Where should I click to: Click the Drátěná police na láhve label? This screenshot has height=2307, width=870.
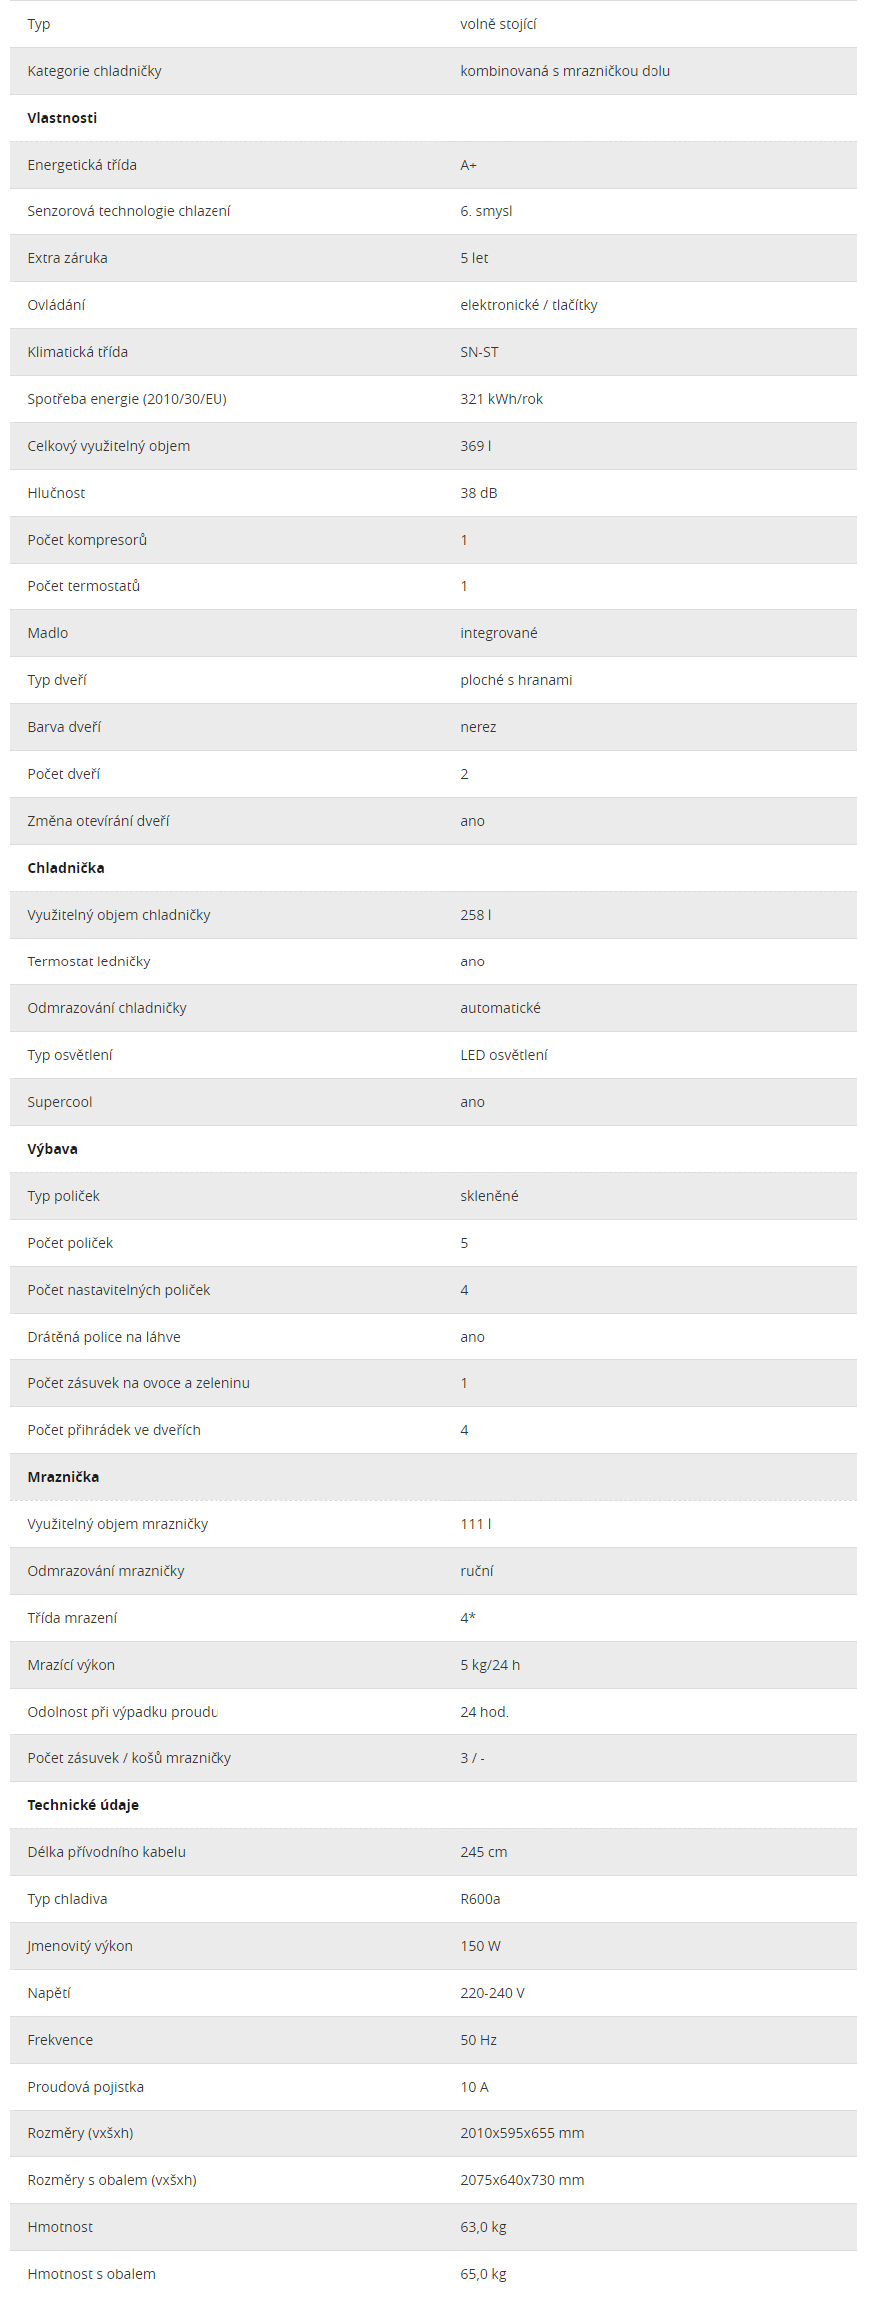point(104,1337)
